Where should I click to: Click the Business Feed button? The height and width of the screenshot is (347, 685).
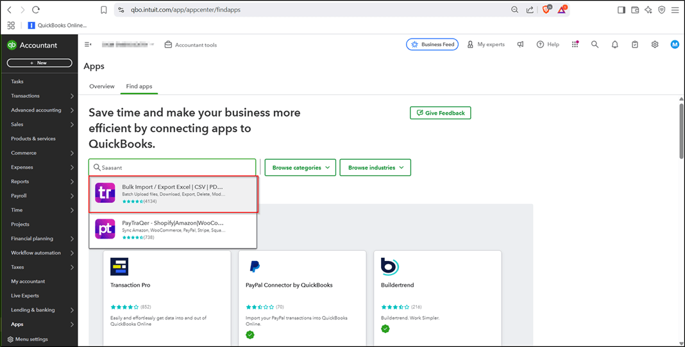click(432, 44)
